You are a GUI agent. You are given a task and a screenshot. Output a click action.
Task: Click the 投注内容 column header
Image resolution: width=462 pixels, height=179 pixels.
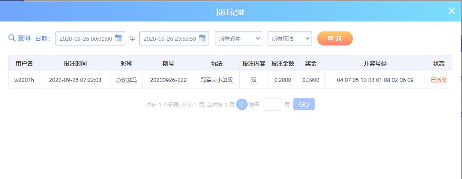(254, 63)
